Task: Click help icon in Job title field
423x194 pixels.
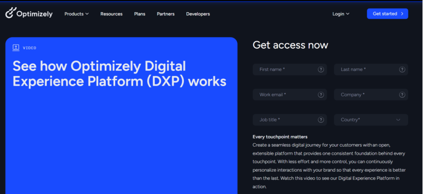Action: (x=321, y=120)
